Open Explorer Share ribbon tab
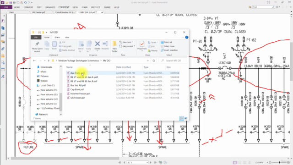 tap(57, 38)
